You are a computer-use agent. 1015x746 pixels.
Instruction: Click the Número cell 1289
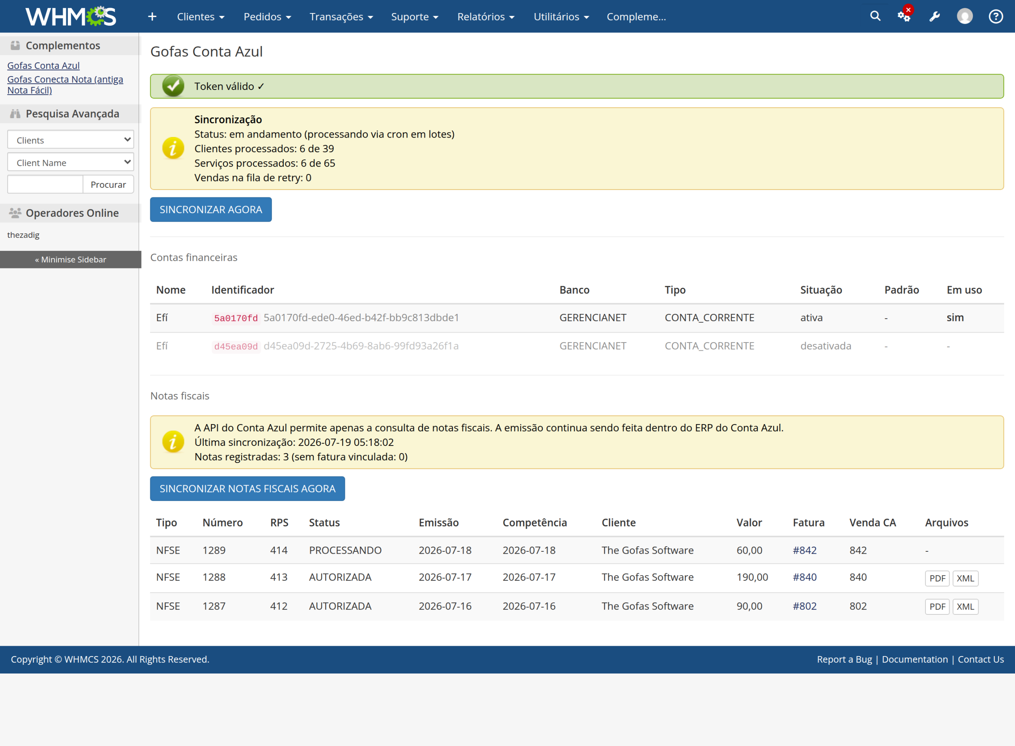214,550
